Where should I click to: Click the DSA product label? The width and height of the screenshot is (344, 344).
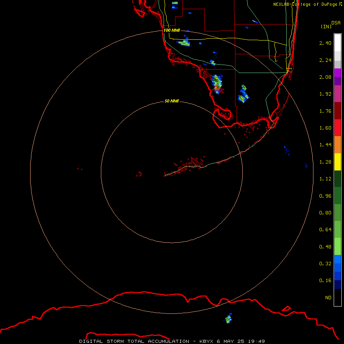(x=336, y=23)
